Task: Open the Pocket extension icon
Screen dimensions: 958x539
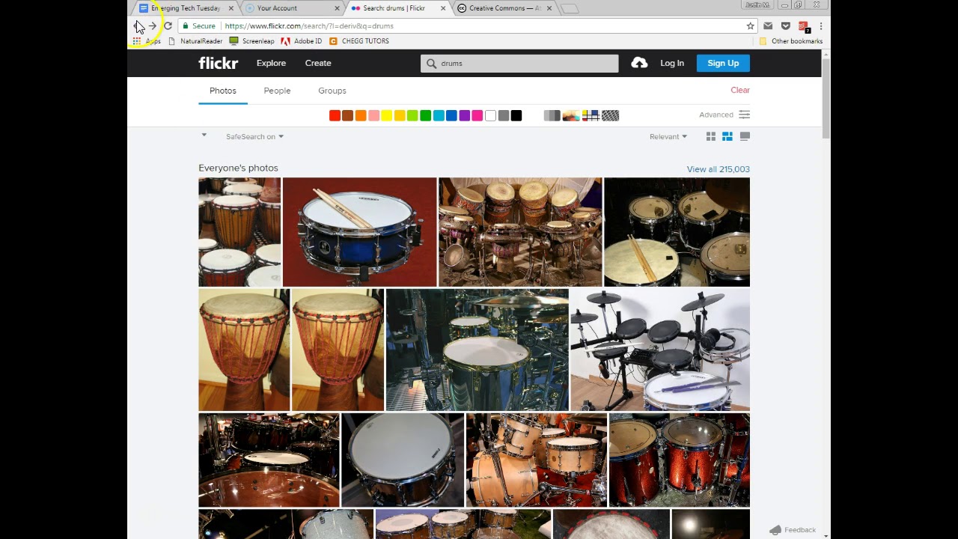Action: click(x=785, y=25)
